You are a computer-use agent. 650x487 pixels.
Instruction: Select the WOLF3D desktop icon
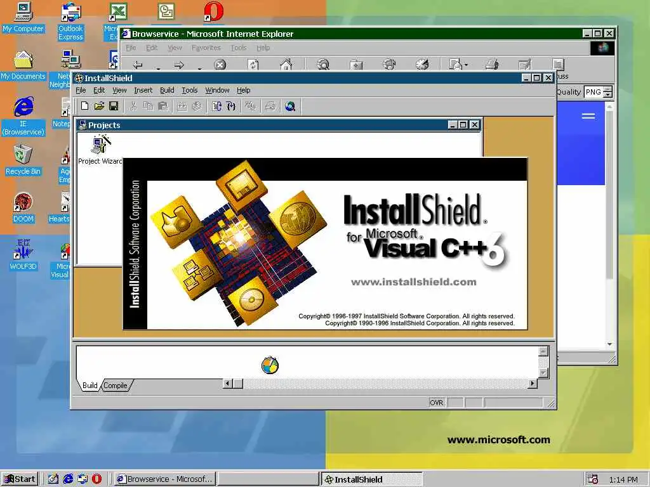[x=23, y=255]
